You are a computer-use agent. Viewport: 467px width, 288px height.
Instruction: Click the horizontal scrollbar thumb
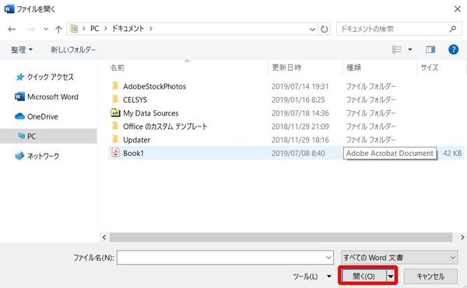pos(281,238)
